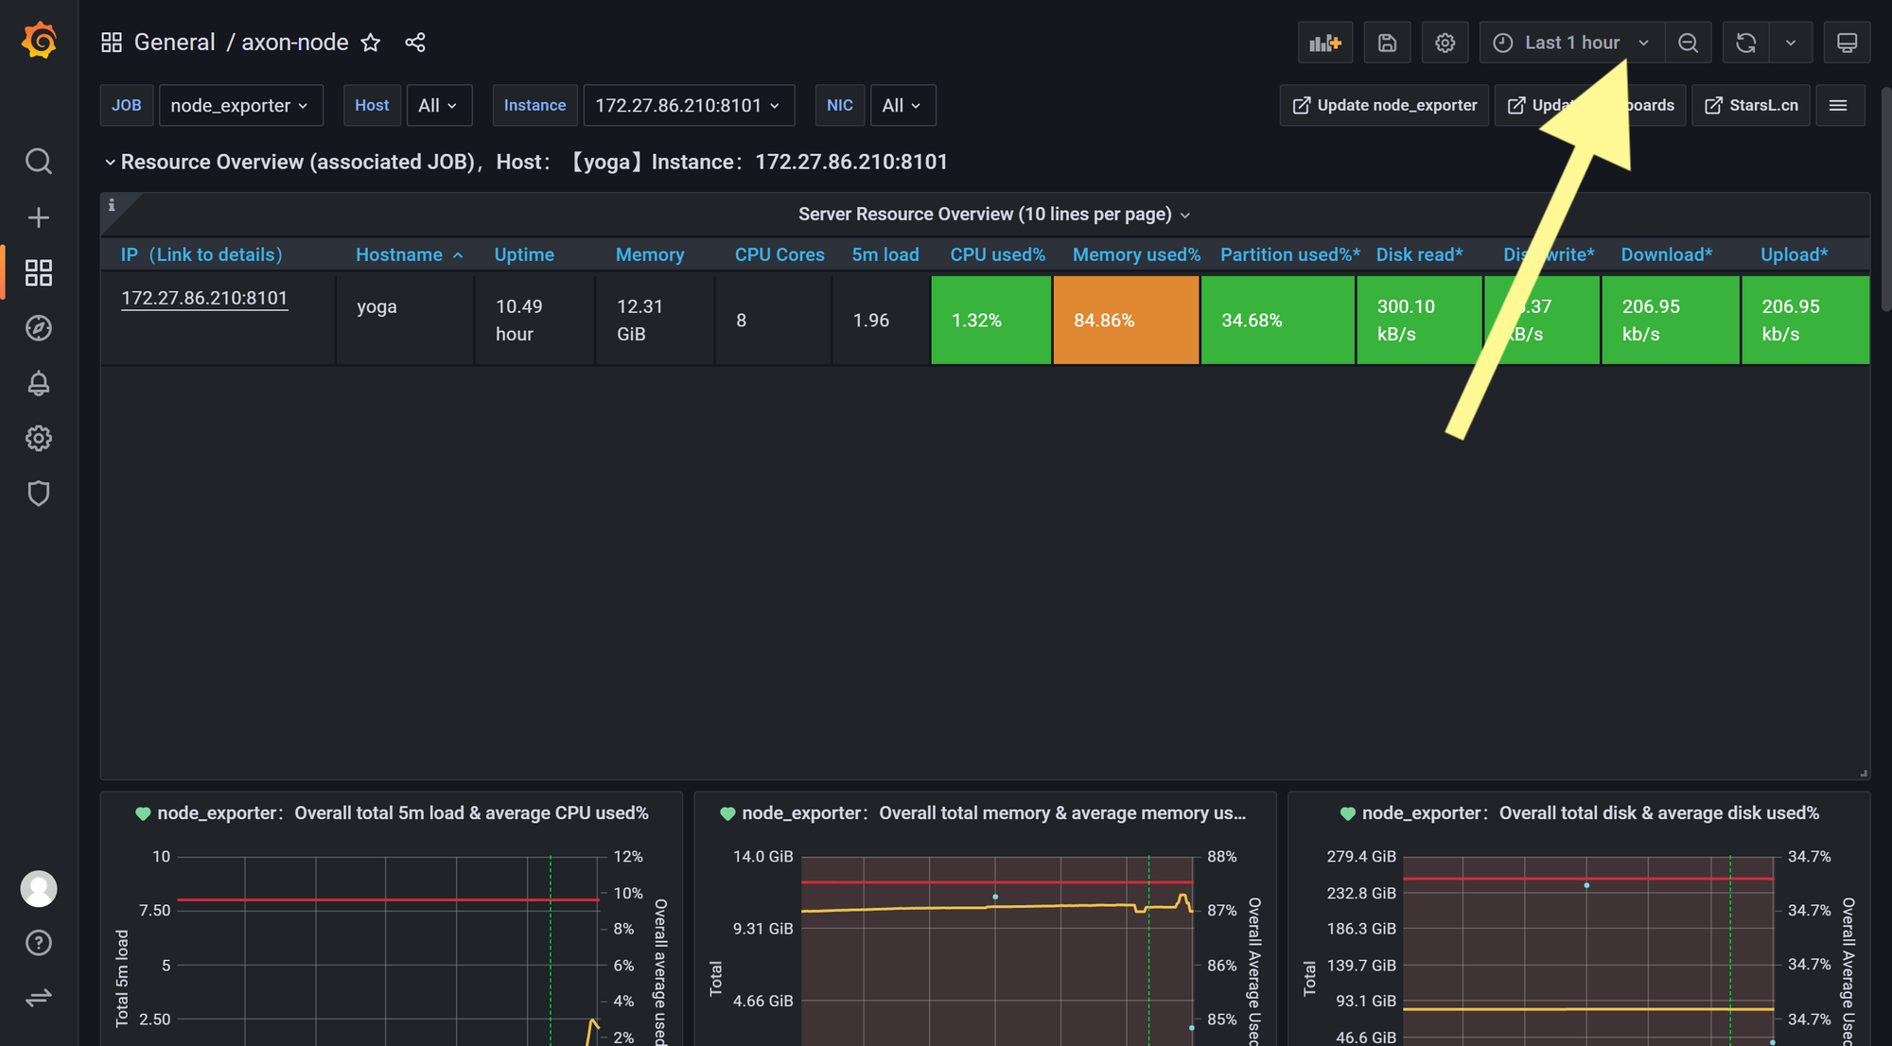
Task: Open the Explore compass in sidebar
Action: point(39,328)
